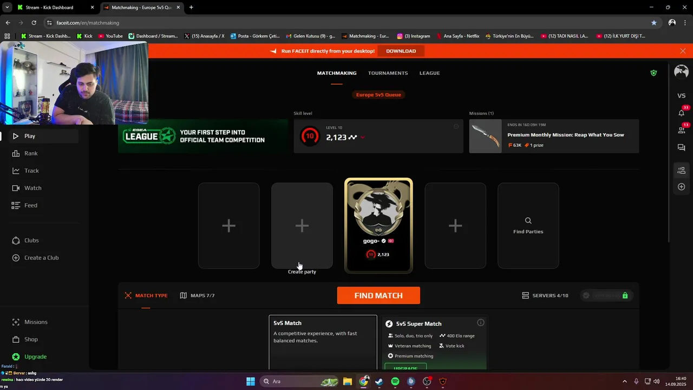
Task: Switch to Stream - Kick Dashboard browser tab
Action: coord(54,8)
